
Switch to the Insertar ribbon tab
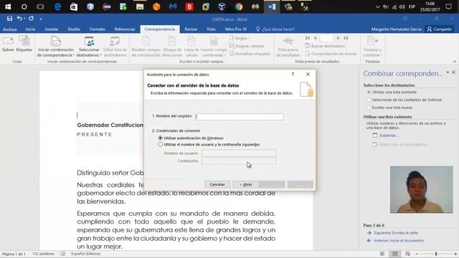coord(52,29)
